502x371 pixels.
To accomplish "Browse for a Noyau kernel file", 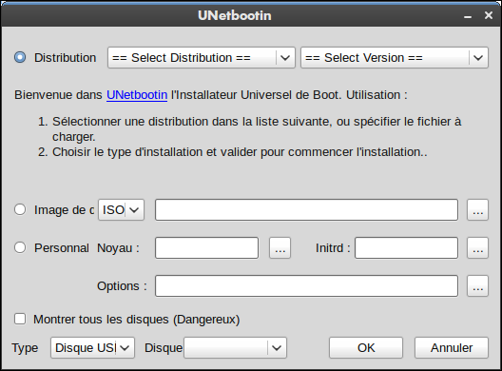I will tap(280, 247).
